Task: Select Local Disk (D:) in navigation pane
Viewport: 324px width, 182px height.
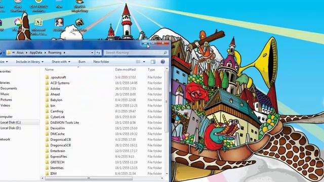Action: [x=11, y=128]
